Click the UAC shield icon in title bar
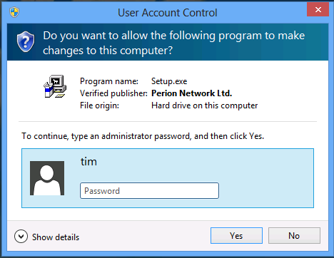The width and height of the screenshot is (334, 258). (14, 12)
